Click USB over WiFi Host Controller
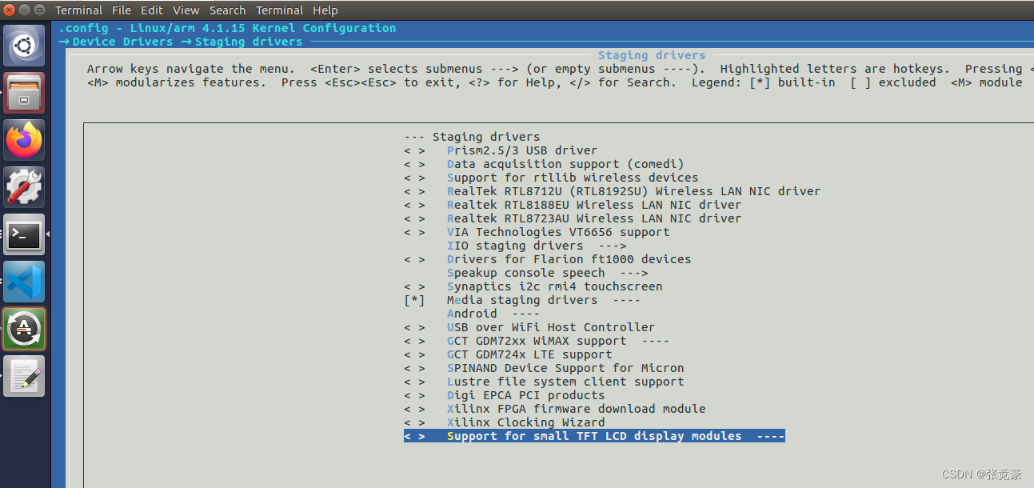The width and height of the screenshot is (1034, 488). pyautogui.click(x=529, y=327)
